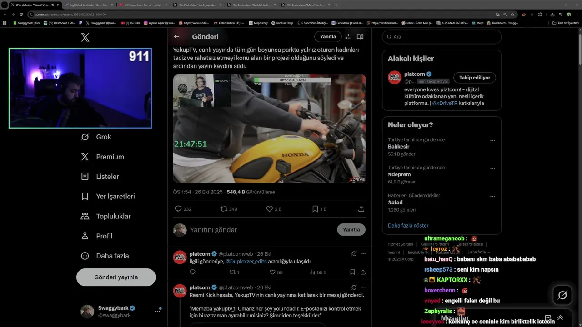Open Listeler in the sidebar

tap(100, 176)
